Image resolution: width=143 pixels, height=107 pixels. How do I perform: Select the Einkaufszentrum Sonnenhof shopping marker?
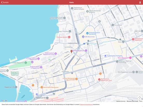coord(87,33)
